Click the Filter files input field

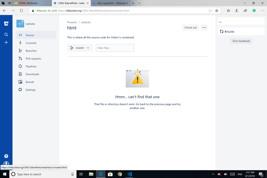[x=115, y=48]
